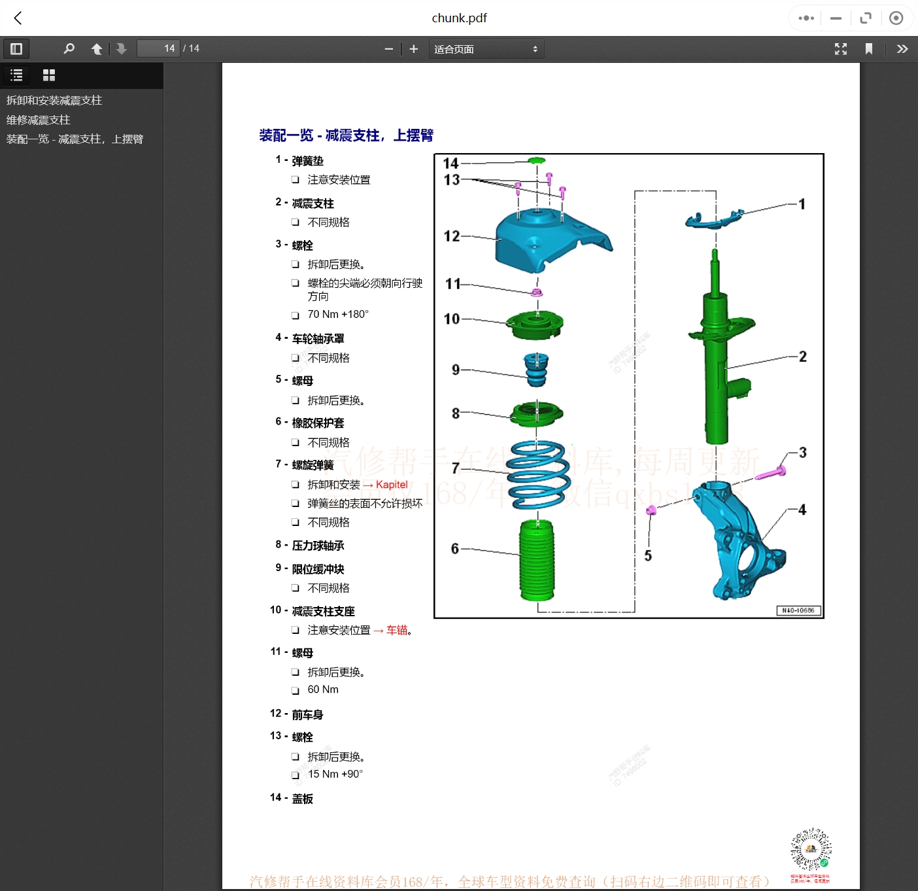Open outline item 装配一览 - 减震支柱, 上摆臂
The width and height of the screenshot is (918, 891).
click(x=75, y=139)
